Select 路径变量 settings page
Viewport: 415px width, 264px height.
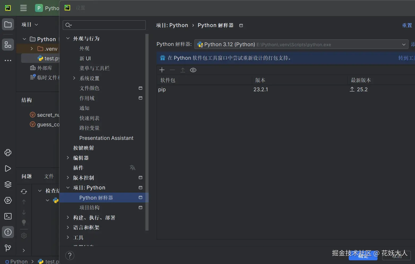point(89,128)
